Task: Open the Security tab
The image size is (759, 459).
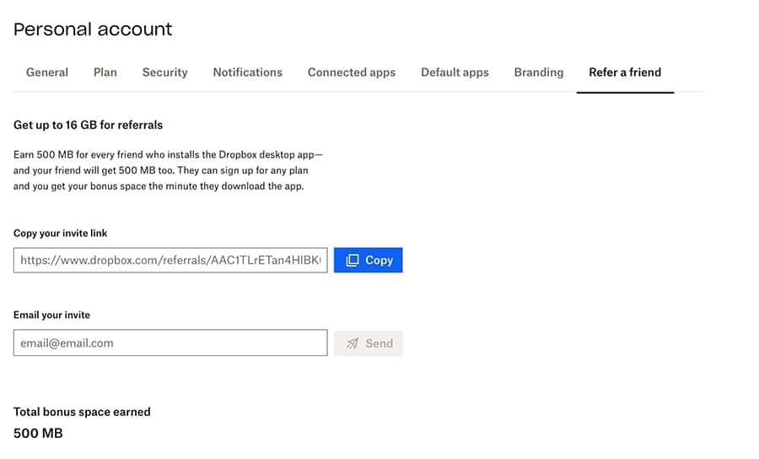Action: click(164, 73)
